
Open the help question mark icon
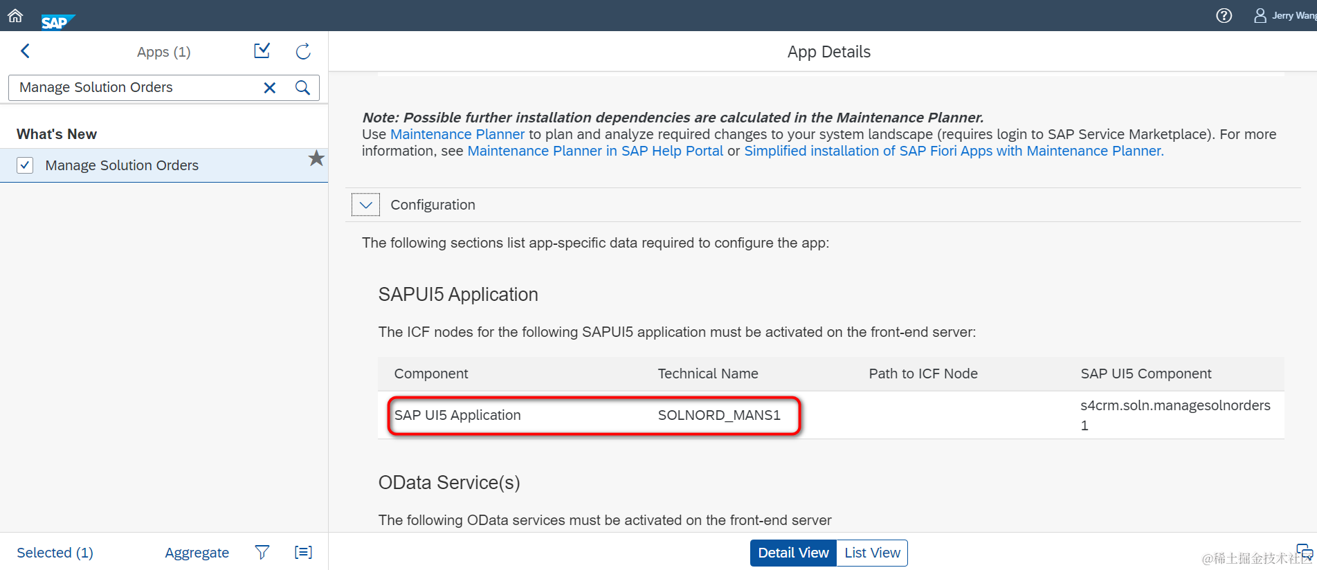pyautogui.click(x=1224, y=15)
